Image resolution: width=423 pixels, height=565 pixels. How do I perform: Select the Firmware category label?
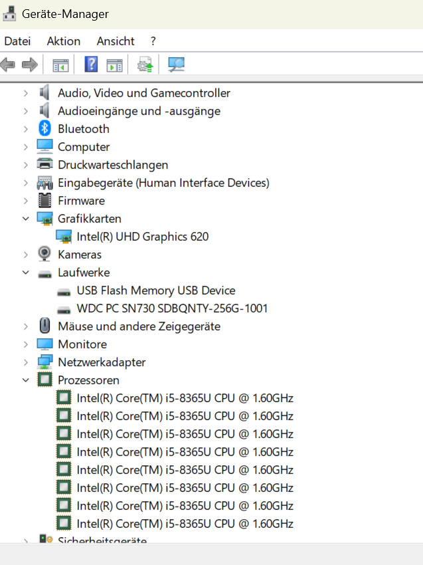[x=82, y=201]
